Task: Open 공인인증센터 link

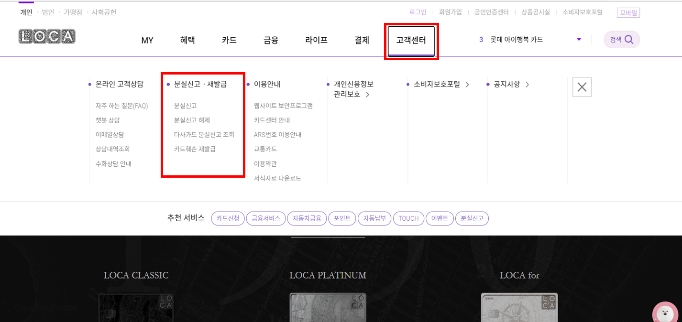Action: [492, 12]
